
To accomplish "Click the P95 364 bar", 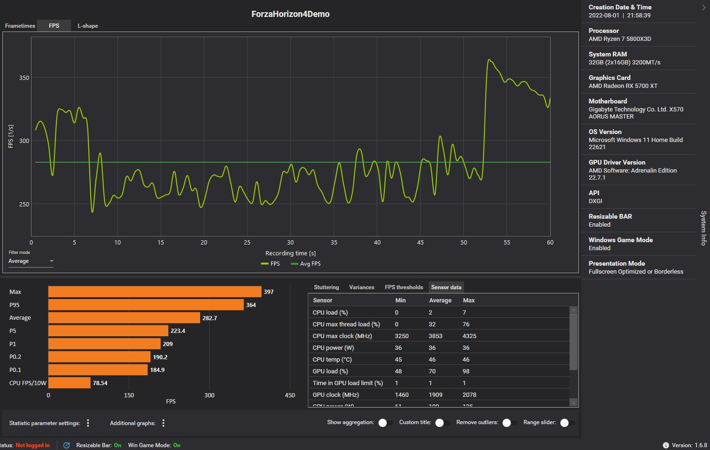I will click(146, 305).
